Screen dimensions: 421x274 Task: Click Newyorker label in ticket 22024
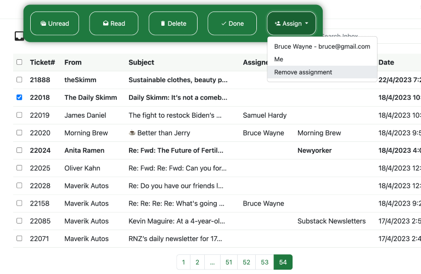click(315, 150)
